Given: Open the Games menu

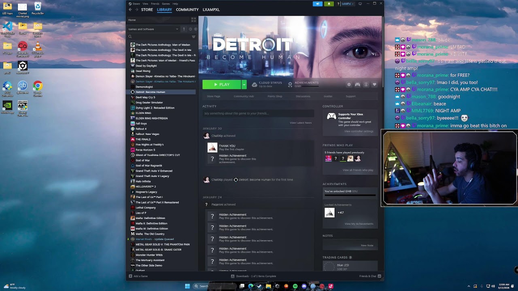Looking at the screenshot, I should pos(166,4).
